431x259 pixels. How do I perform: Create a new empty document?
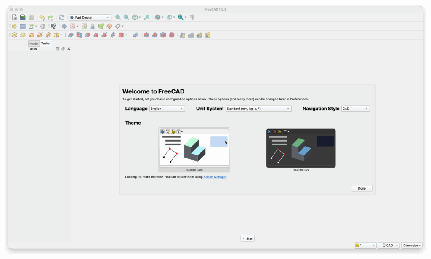[14, 17]
